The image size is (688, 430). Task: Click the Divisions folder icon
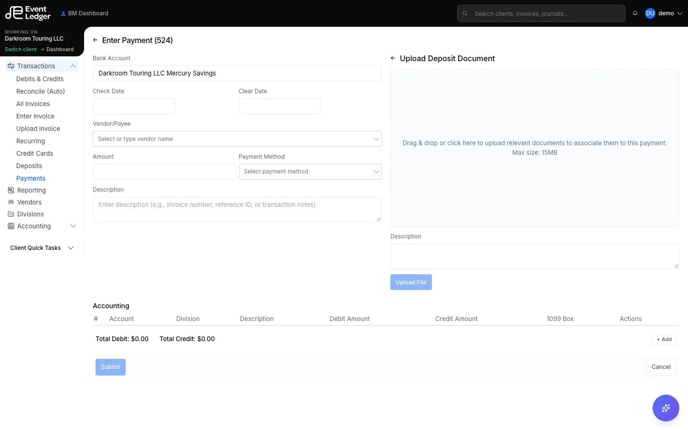tap(11, 214)
